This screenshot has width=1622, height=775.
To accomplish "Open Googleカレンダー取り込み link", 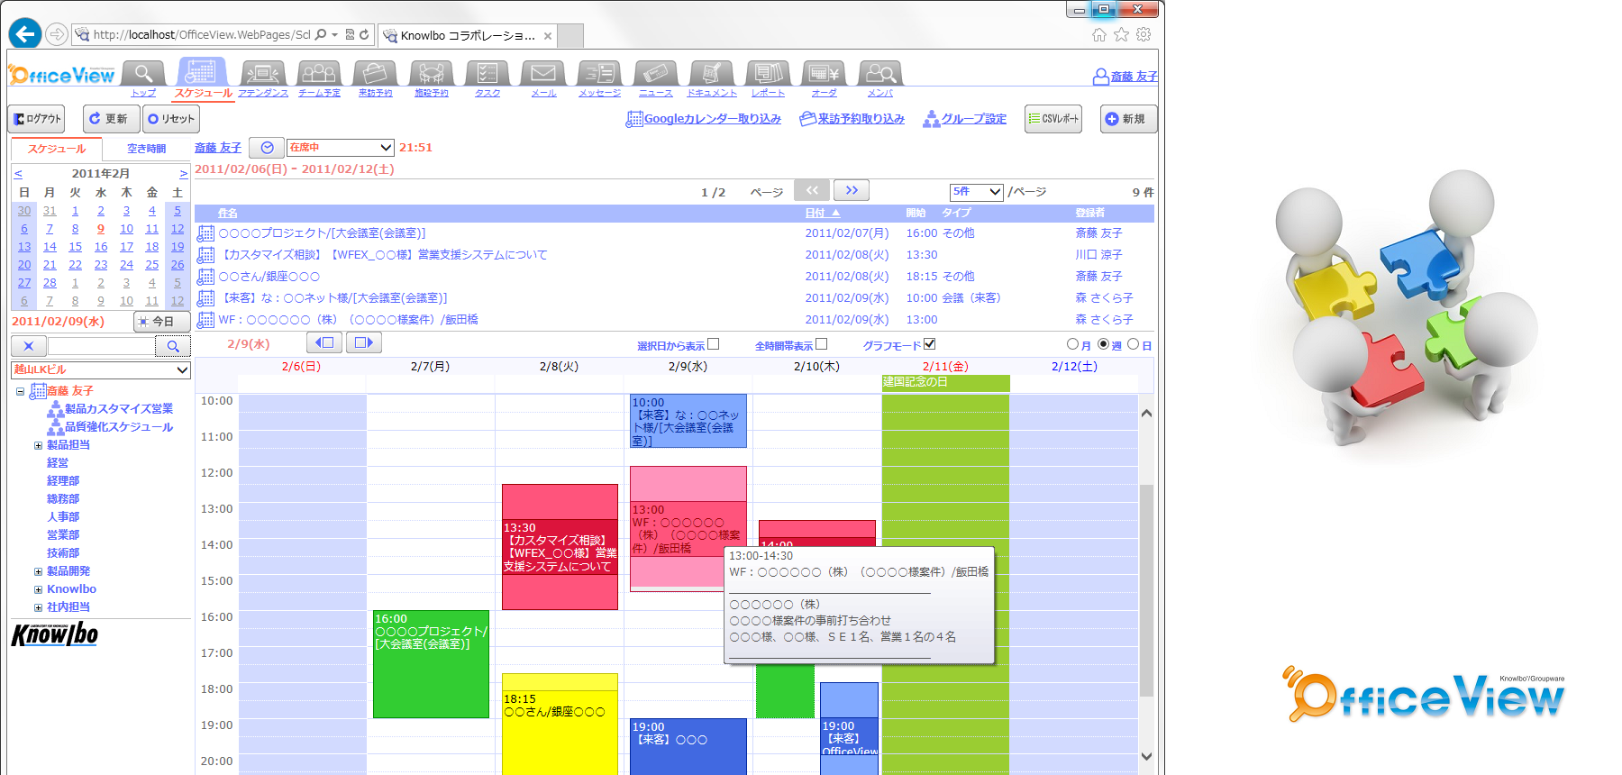I will [712, 119].
